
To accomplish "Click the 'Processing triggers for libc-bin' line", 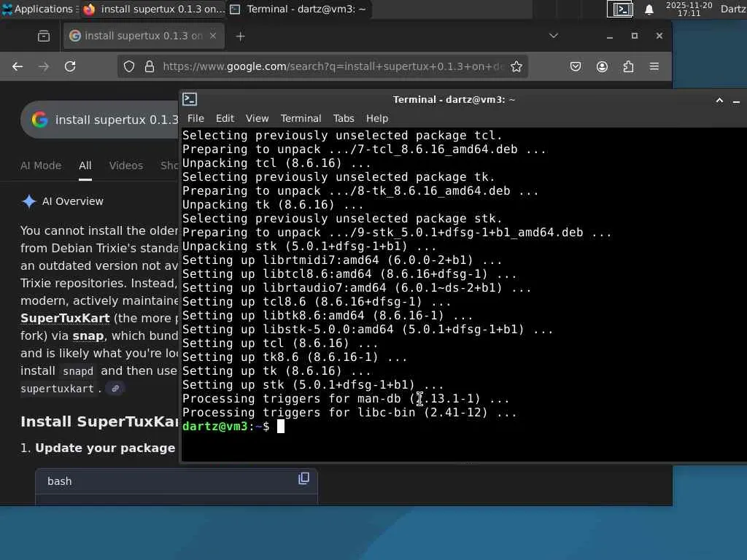I will pyautogui.click(x=349, y=413).
